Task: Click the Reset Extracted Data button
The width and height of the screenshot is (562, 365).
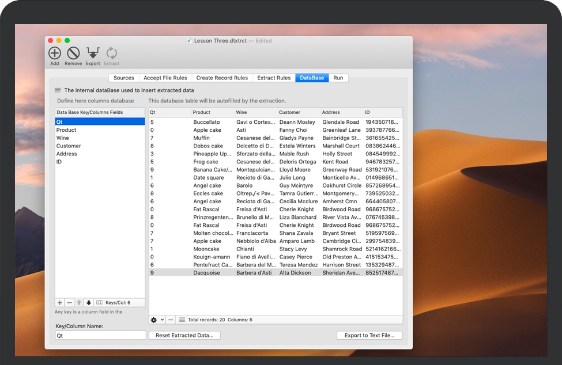Action: (184, 335)
